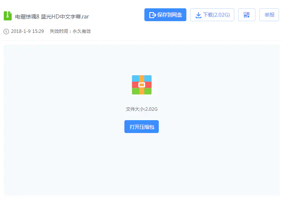The image size is (282, 198).
Task: Click the date text 2018-1-9 15:29
Action: [x=27, y=31]
